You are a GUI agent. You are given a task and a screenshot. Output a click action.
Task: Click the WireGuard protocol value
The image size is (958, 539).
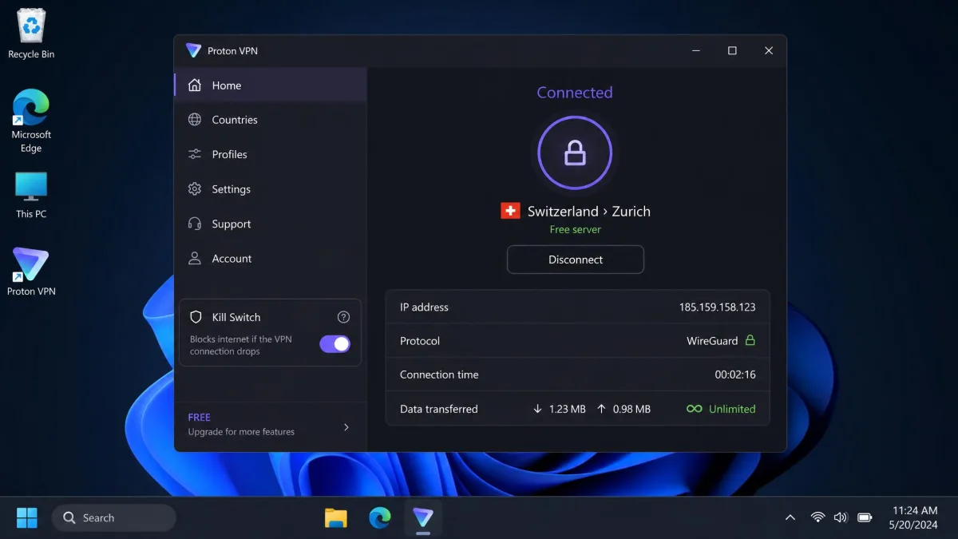click(712, 341)
